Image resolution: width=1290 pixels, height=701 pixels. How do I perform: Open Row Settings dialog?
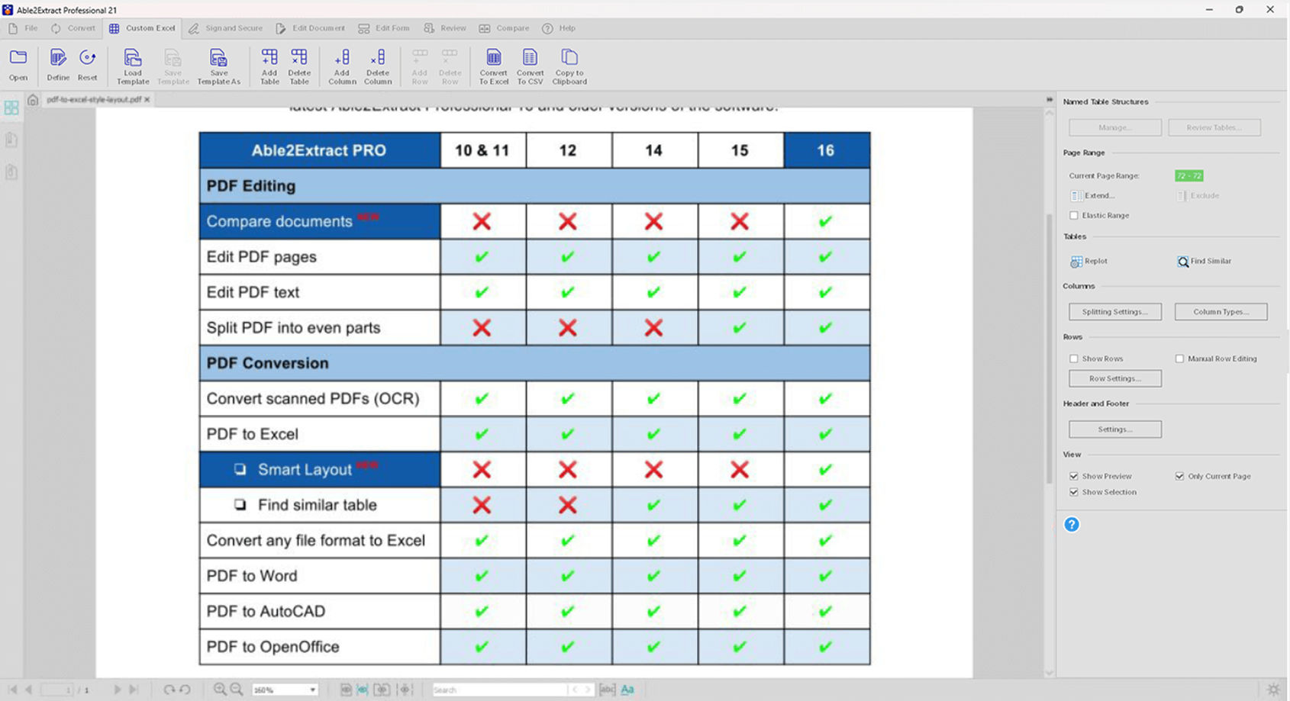point(1114,378)
